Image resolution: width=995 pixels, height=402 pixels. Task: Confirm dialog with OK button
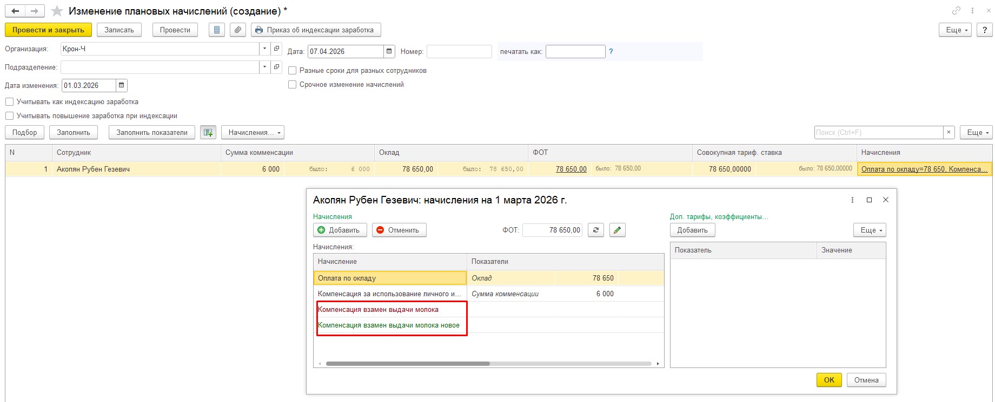coord(828,380)
